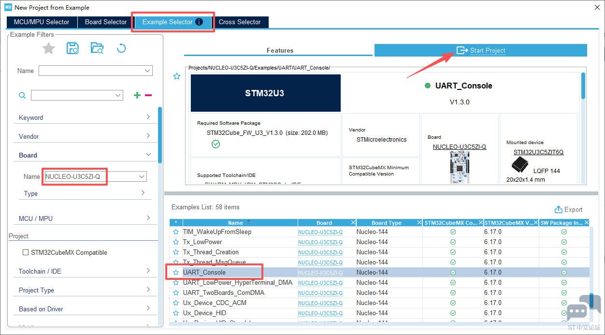Viewport: 605px width, 335px height.
Task: Open the filter Name dropdown
Action: click(148, 71)
